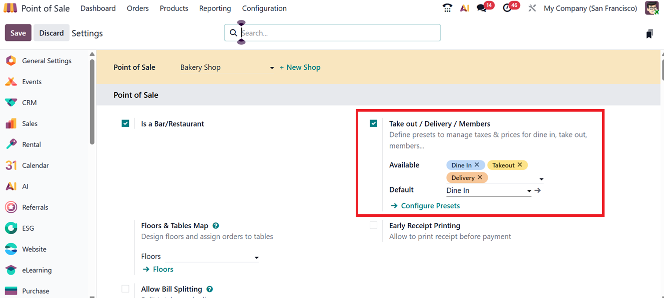Uncheck the Is a Bar/Restaurant checkbox

tap(125, 124)
